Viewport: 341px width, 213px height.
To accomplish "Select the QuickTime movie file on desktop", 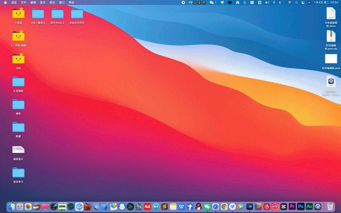I will [x=331, y=85].
